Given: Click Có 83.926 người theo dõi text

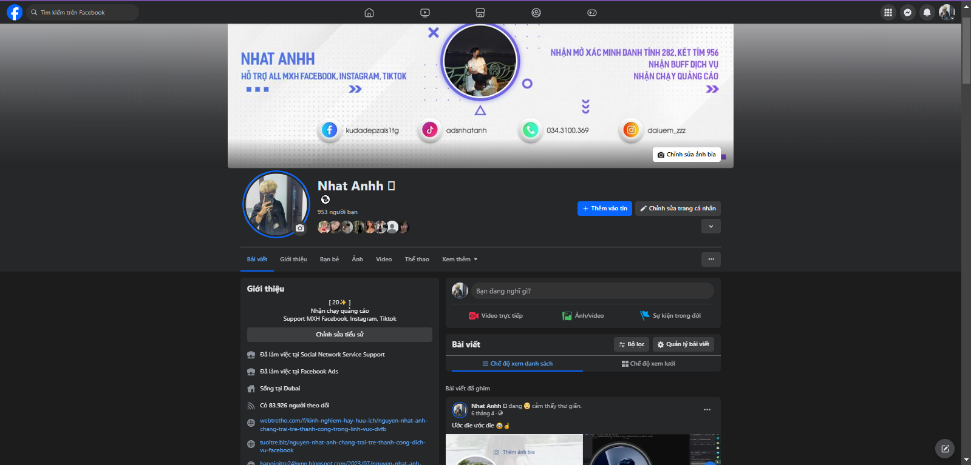Looking at the screenshot, I should point(295,406).
